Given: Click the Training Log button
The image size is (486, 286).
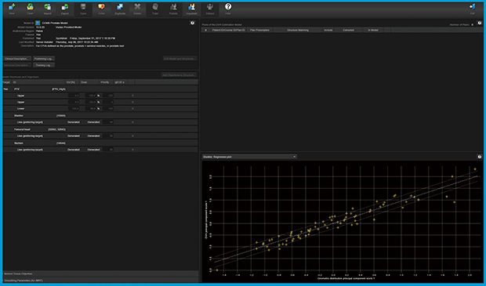Looking at the screenshot, I should click(44, 65).
